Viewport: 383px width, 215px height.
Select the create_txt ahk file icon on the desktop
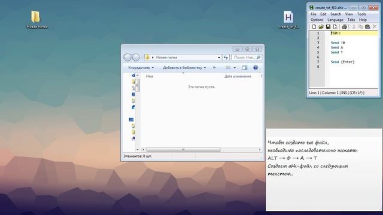(288, 17)
